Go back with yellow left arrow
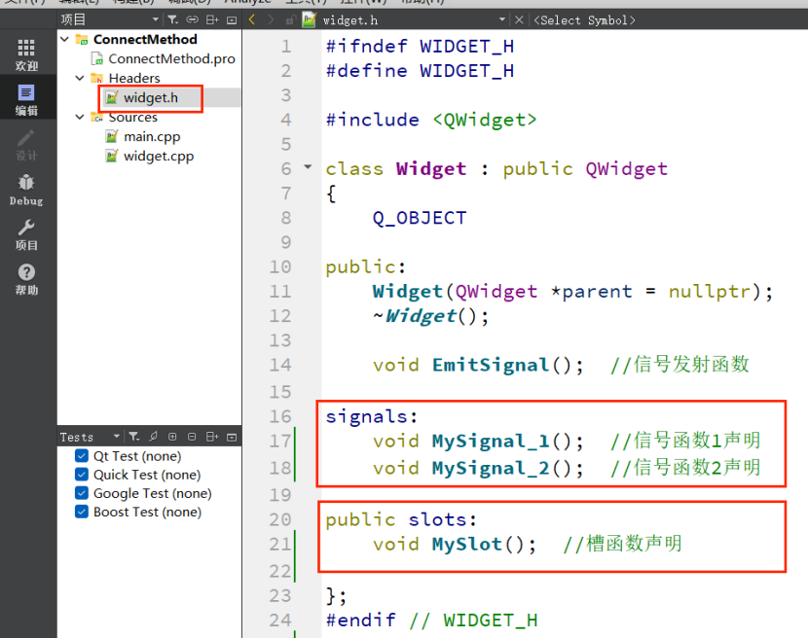This screenshot has height=638, width=808. [x=252, y=20]
